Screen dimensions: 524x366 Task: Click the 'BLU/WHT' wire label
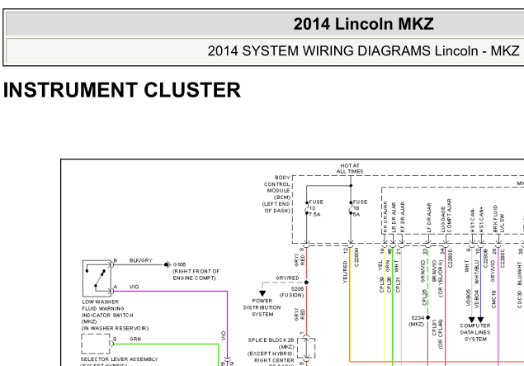point(519,273)
